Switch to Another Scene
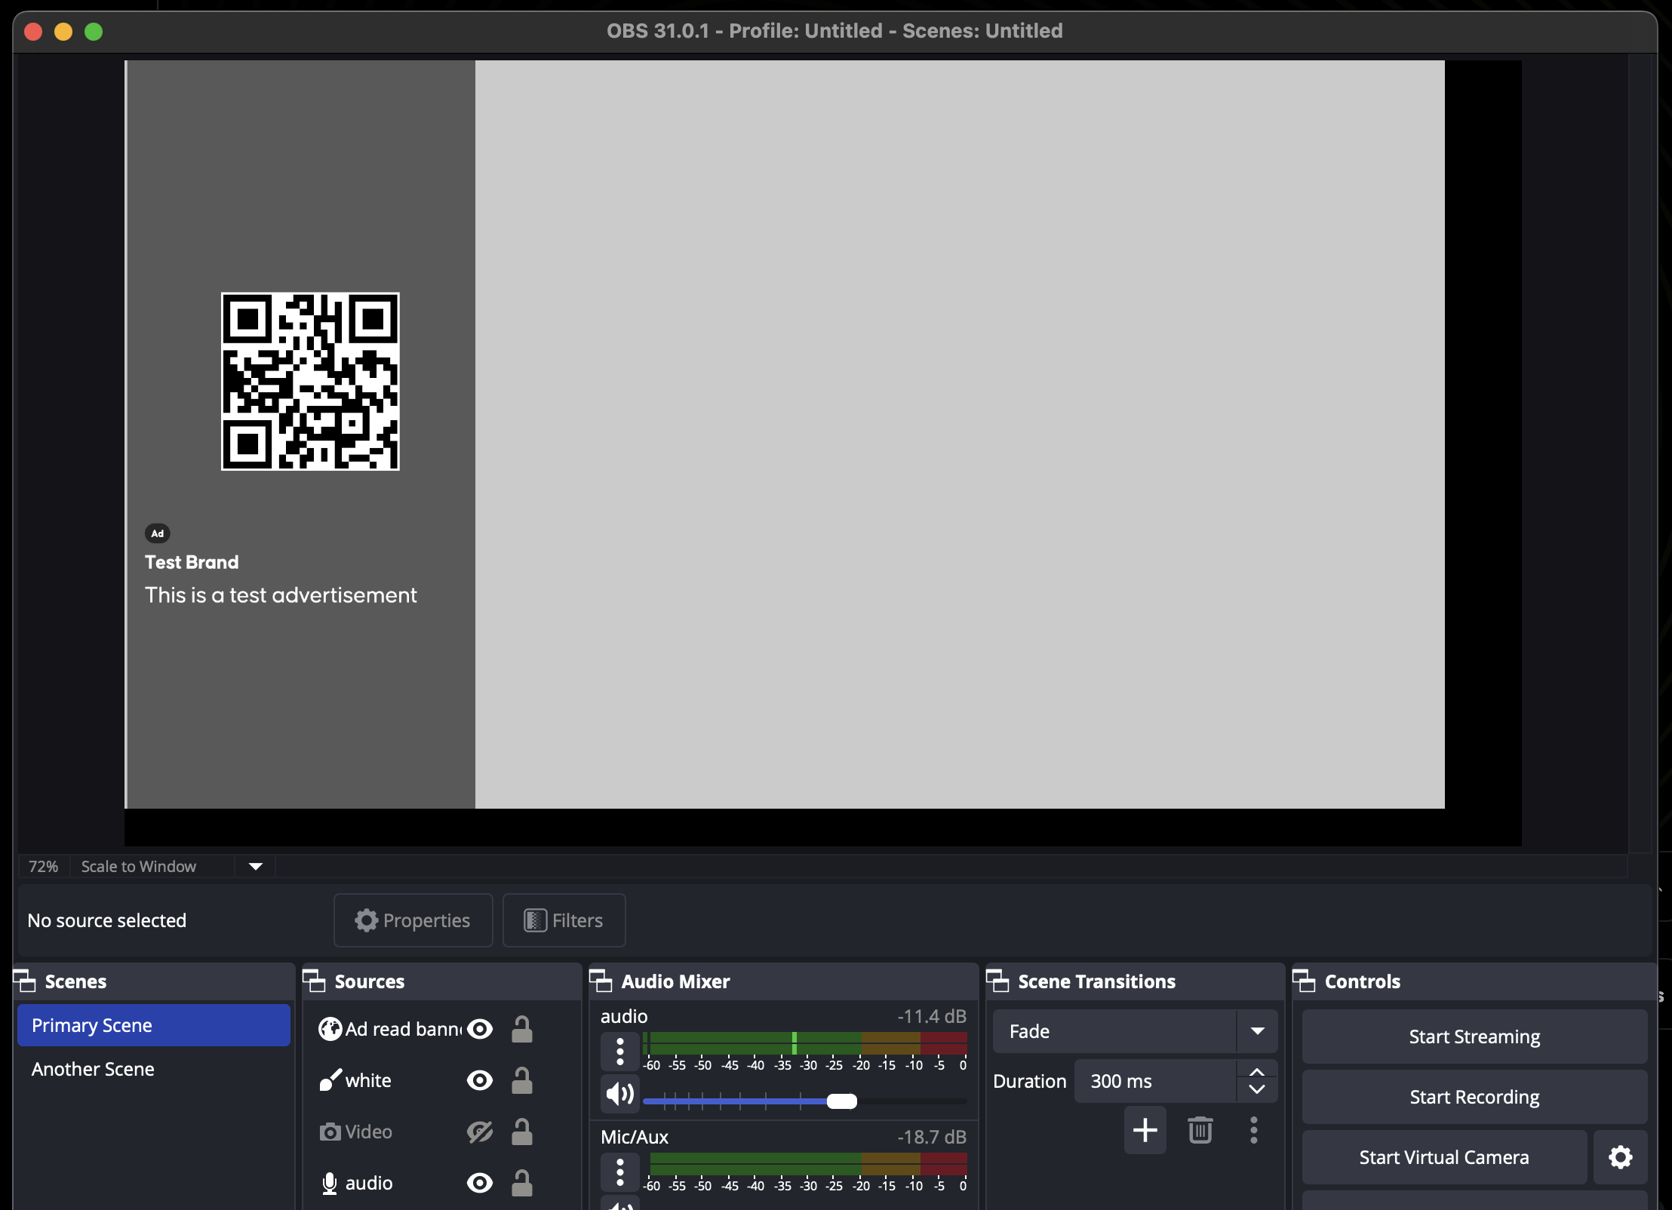1672x1210 pixels. coord(93,1069)
